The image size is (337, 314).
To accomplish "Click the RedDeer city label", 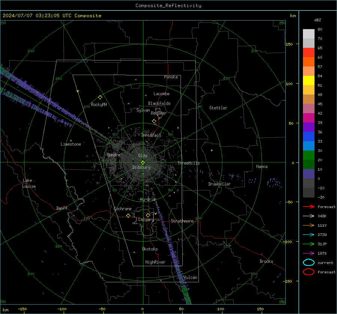I will pos(159,113).
